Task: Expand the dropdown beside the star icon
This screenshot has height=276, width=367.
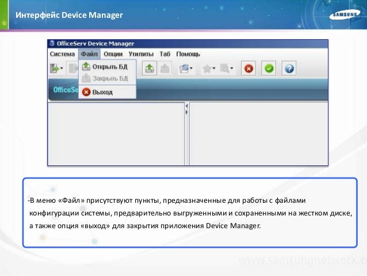Action: [214, 68]
